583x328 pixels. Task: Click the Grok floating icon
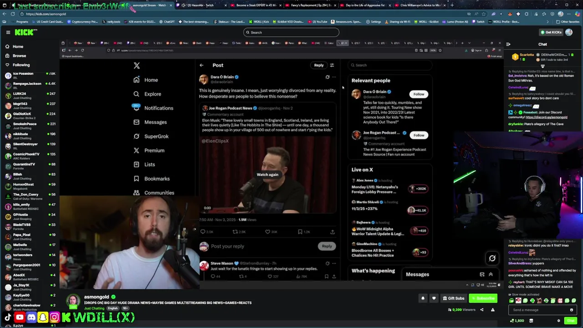click(x=492, y=258)
